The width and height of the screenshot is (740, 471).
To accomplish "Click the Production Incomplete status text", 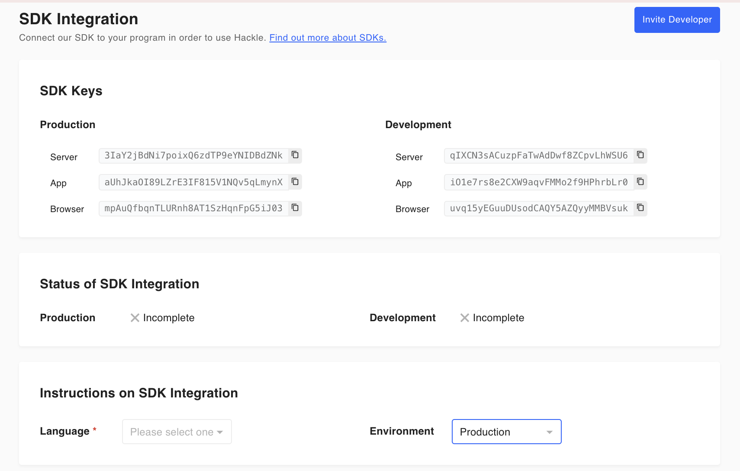I will click(169, 318).
